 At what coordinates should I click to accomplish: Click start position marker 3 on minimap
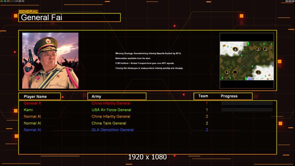point(266,49)
